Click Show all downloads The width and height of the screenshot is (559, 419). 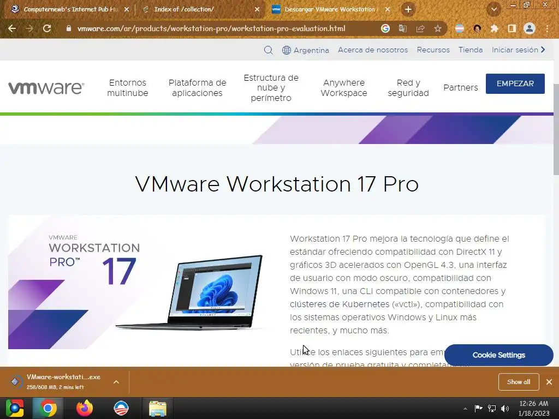click(519, 382)
